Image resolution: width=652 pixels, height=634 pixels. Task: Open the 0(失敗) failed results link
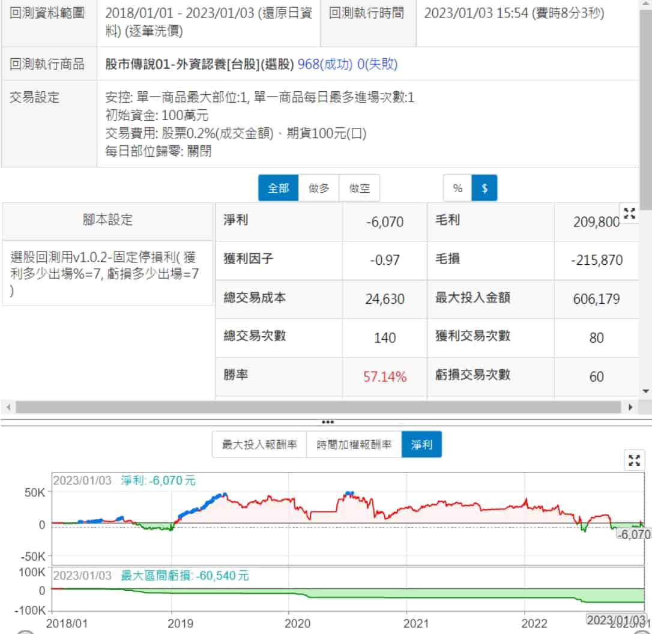[377, 64]
